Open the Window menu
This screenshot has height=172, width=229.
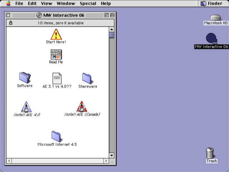(x=66, y=3)
